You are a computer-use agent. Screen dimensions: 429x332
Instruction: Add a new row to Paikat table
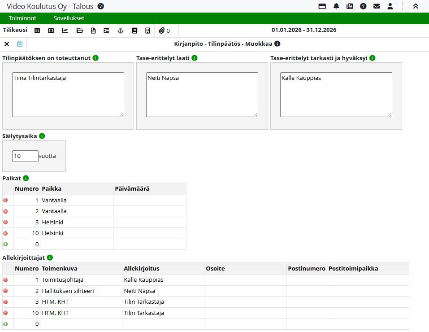click(x=5, y=244)
